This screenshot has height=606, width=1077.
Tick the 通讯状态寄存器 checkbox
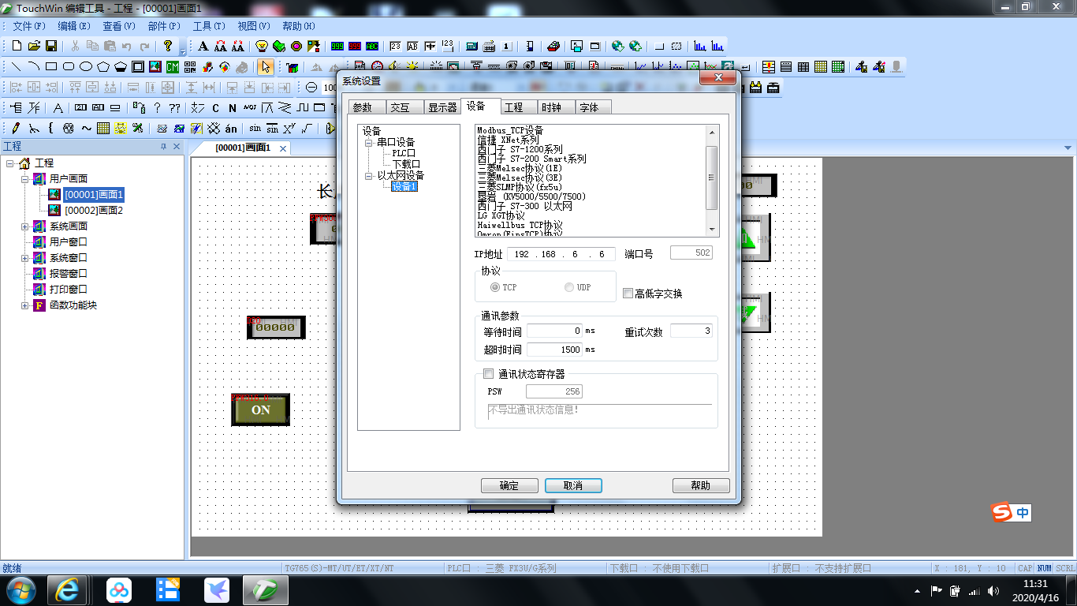(488, 374)
